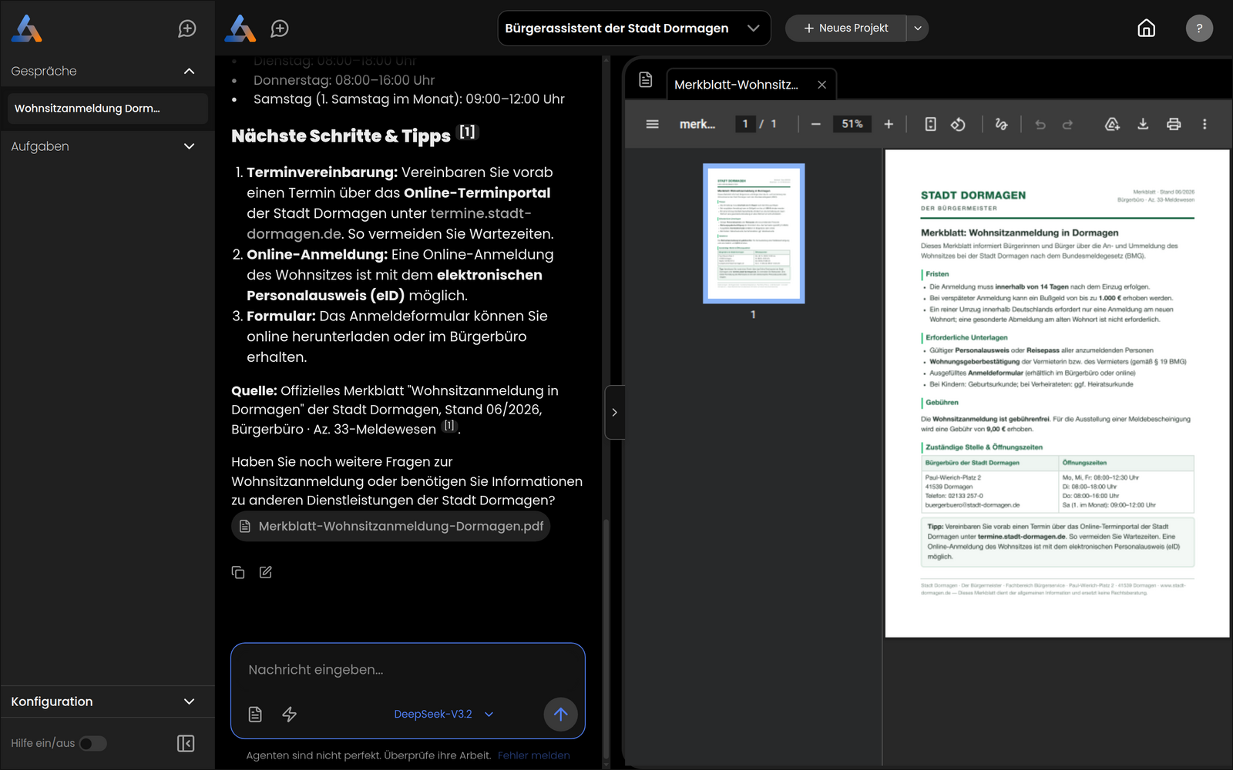Screen dimensions: 1233x770
Task: Open citation [1] after Az. 33-Meldewesen
Action: 449,426
